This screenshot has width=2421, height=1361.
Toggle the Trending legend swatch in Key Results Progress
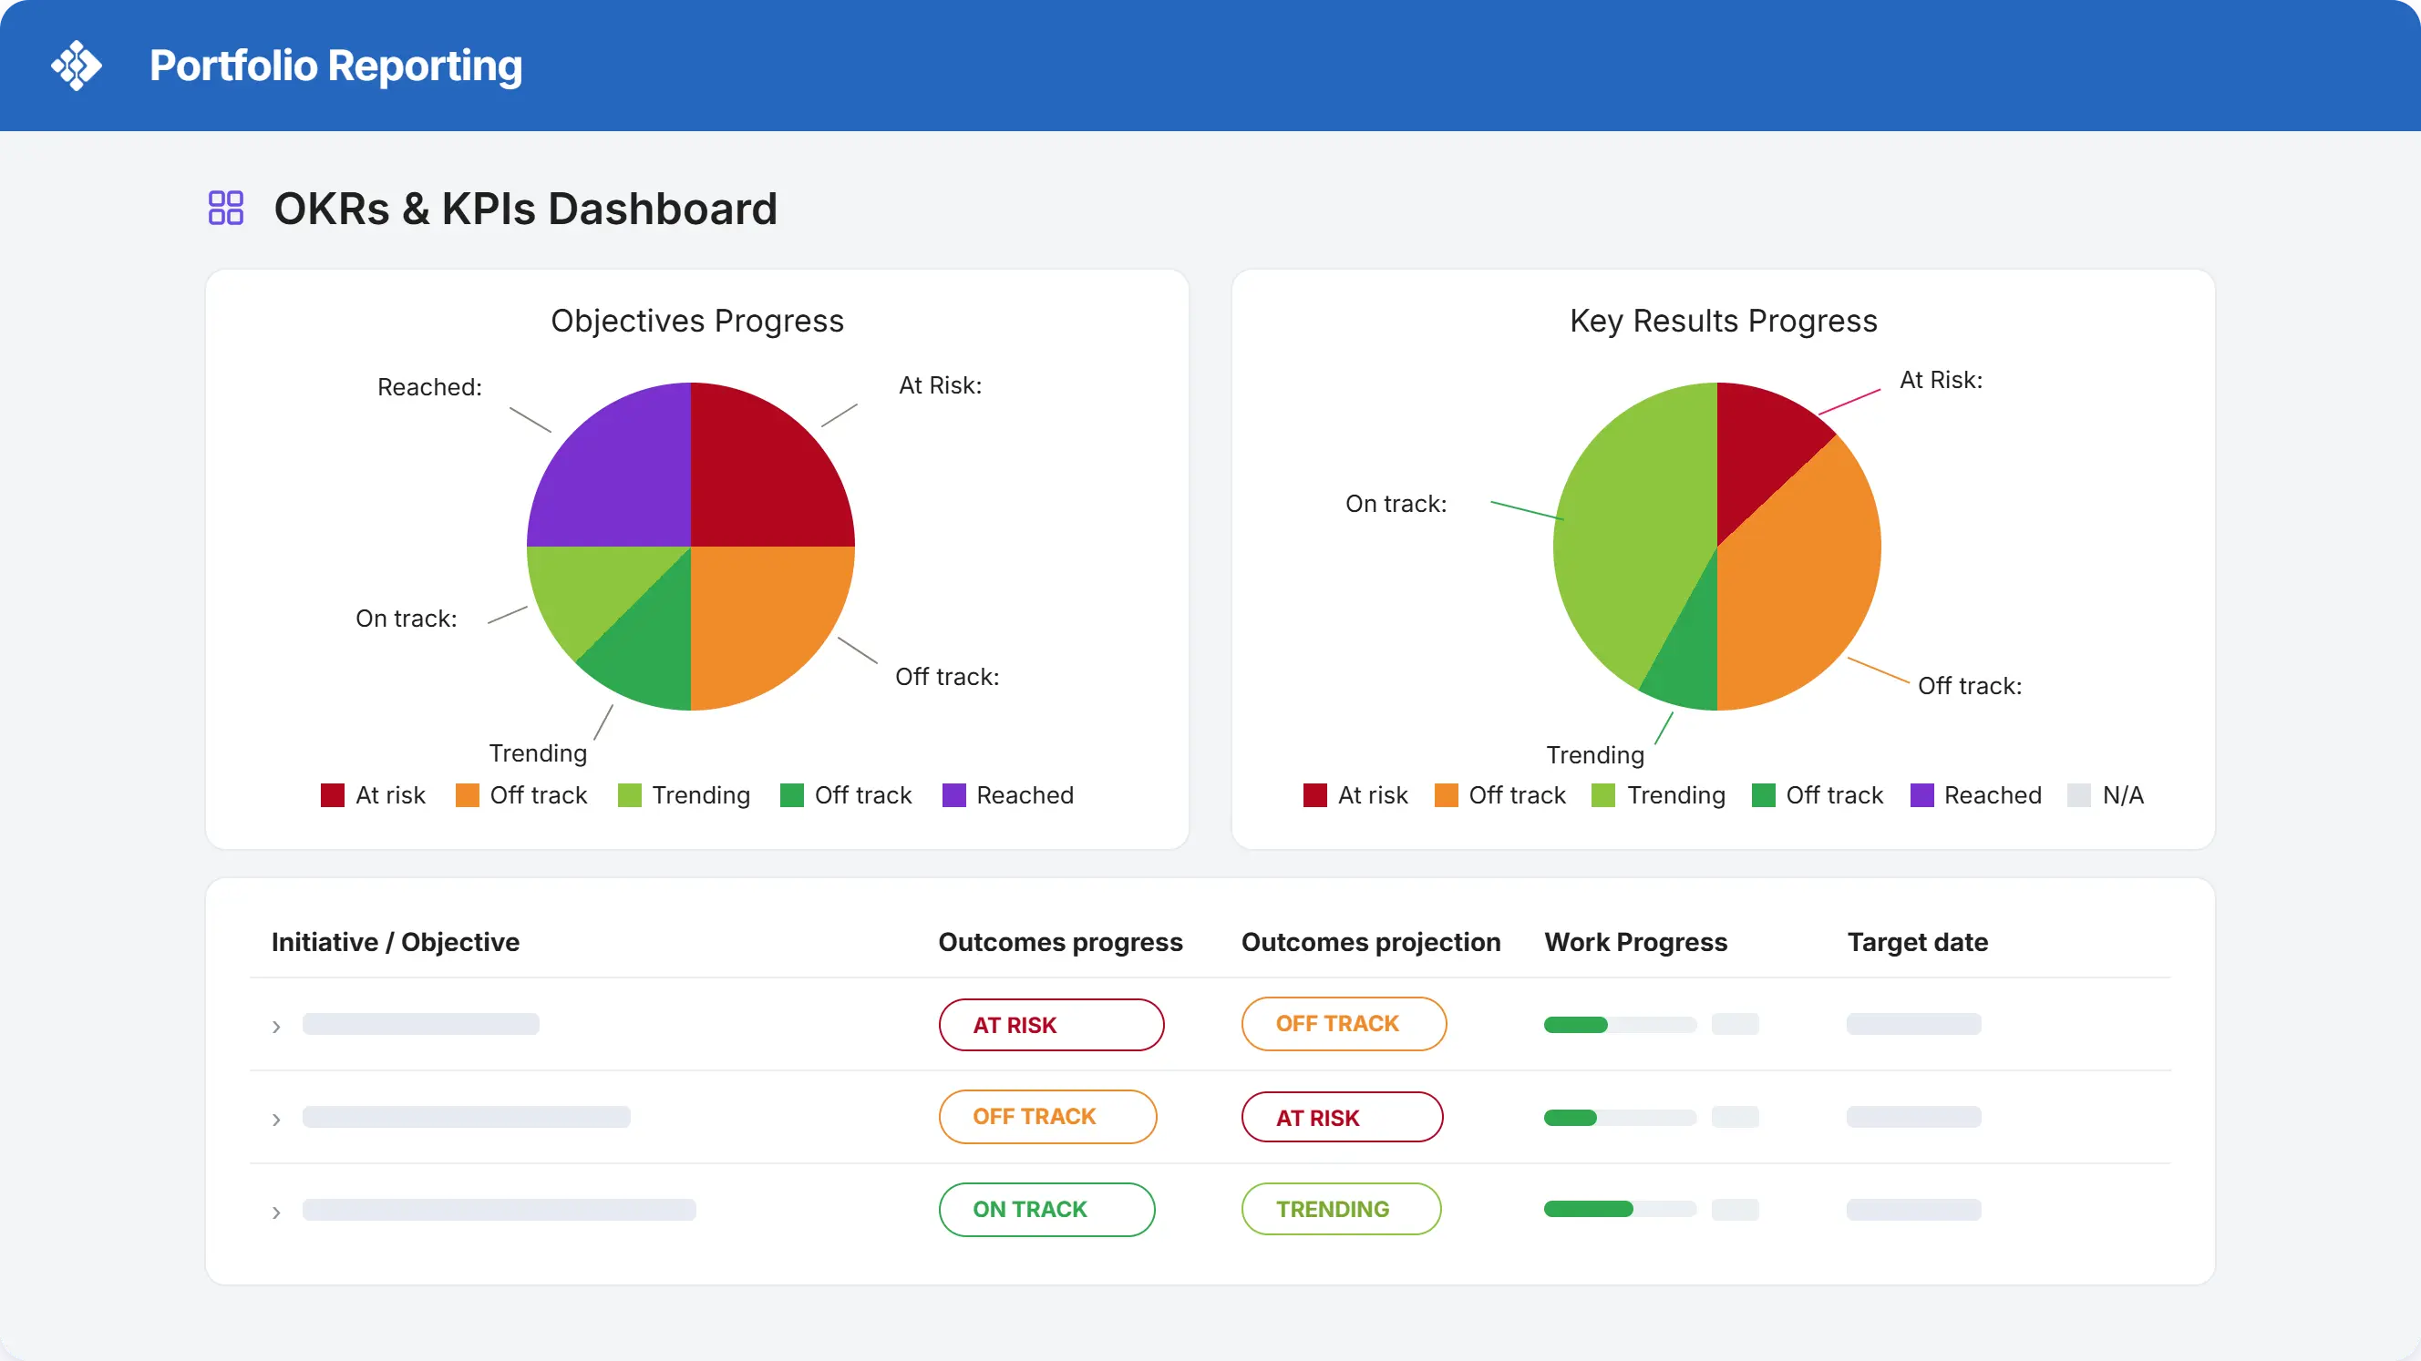tap(1603, 795)
